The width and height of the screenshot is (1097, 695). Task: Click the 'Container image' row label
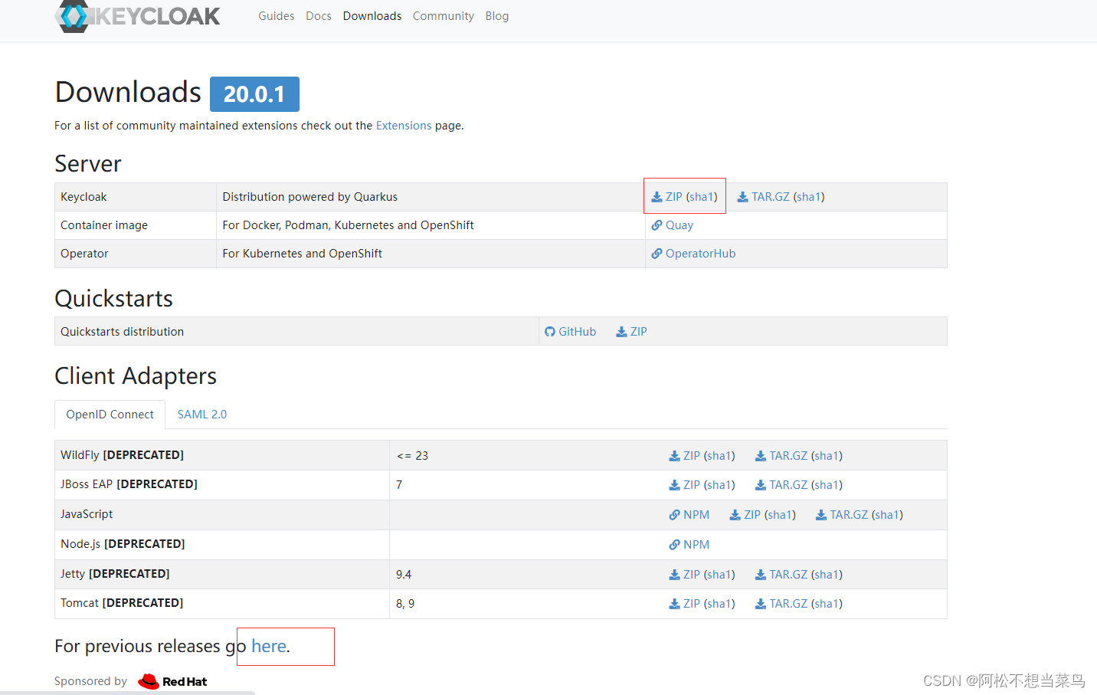[104, 225]
